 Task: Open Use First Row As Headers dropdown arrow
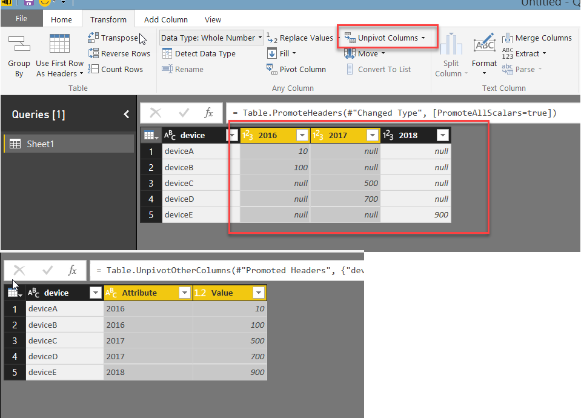coord(81,73)
